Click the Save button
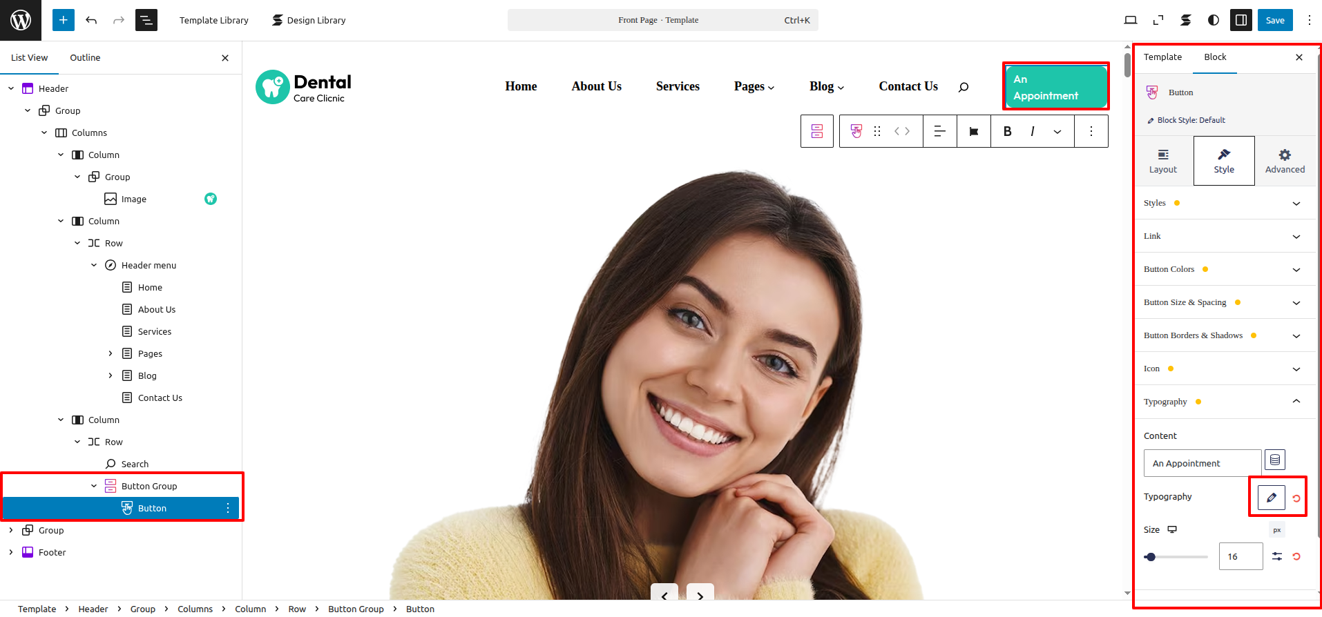The width and height of the screenshot is (1322, 617). point(1274,20)
